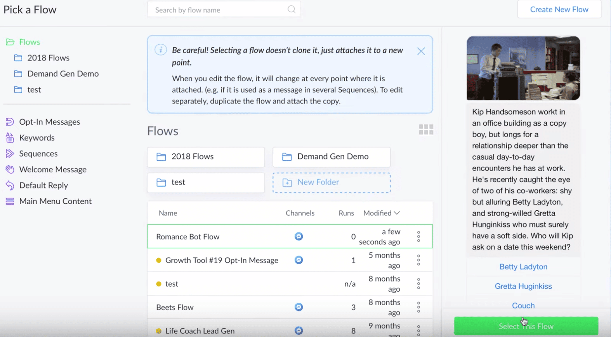Image resolution: width=611 pixels, height=337 pixels.
Task: Select Growth Tool #19 Opt-In Message
Action: 290,260
